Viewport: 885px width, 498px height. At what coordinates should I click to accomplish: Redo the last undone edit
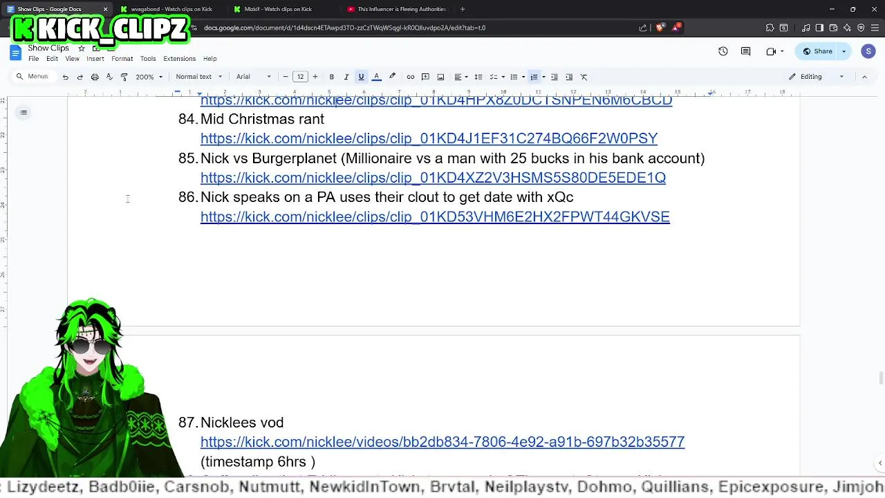pos(80,77)
